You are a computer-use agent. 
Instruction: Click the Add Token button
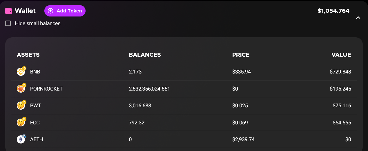[65, 11]
